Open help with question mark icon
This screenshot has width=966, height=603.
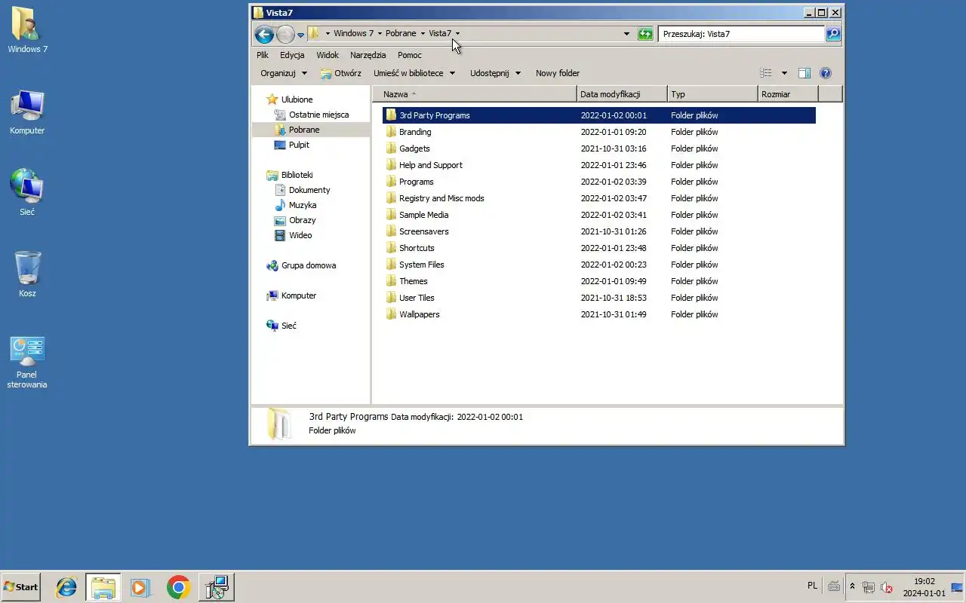tap(825, 73)
